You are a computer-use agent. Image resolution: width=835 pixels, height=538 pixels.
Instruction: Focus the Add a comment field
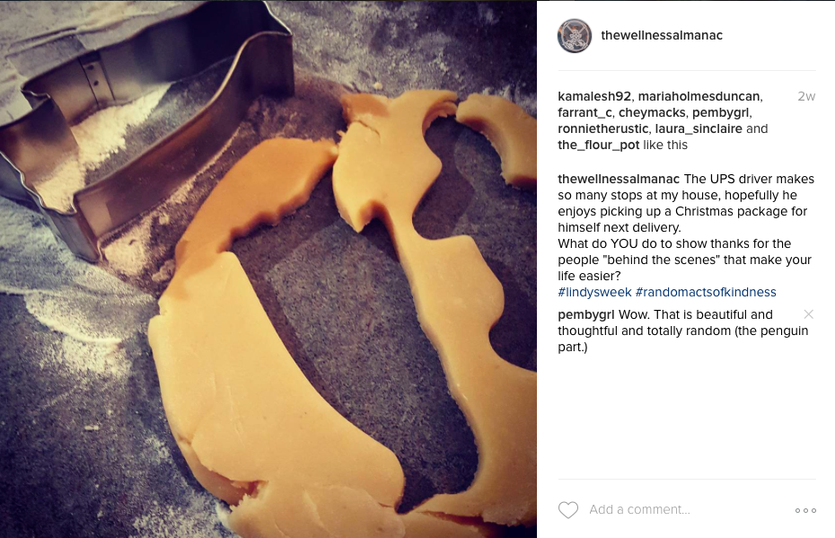687,510
